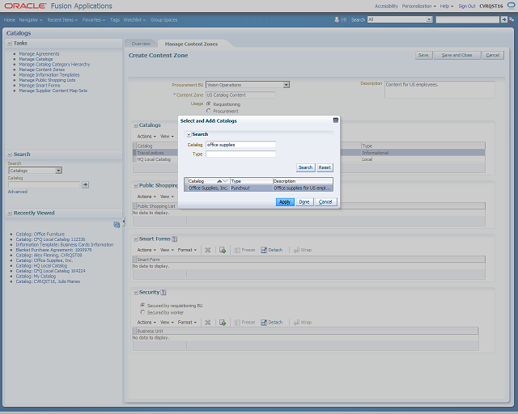518x414 pixels.
Task: Open the Procurement BU dropdown
Action: point(286,85)
